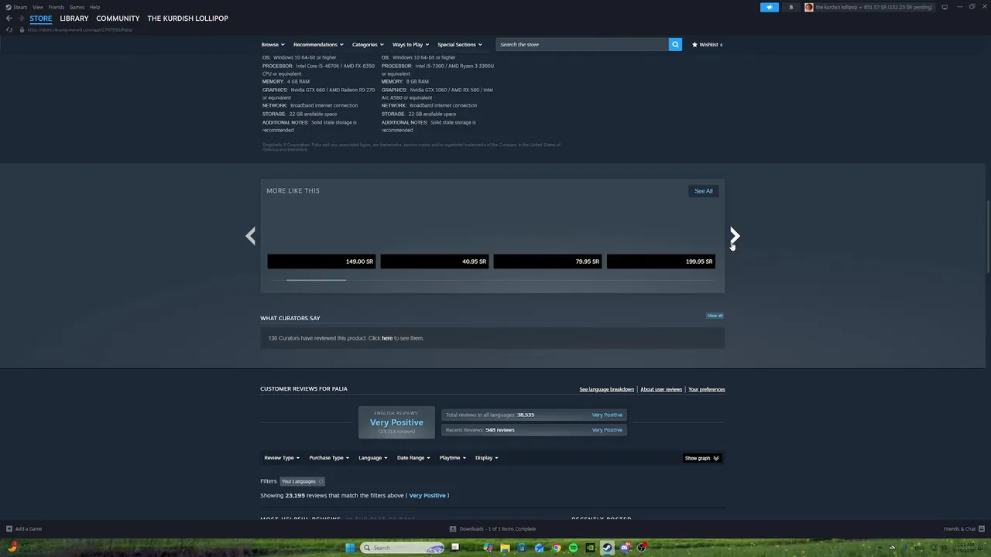The image size is (991, 557).
Task: Open the Ways to Play dropdown
Action: [x=410, y=44]
